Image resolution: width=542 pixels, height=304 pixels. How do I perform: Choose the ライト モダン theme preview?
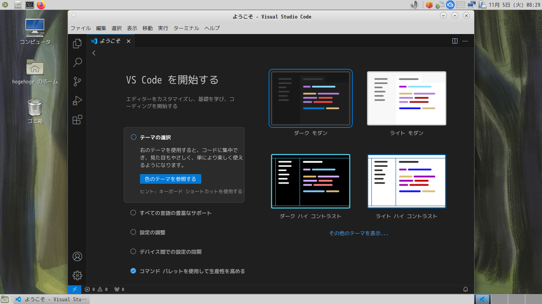pyautogui.click(x=407, y=99)
